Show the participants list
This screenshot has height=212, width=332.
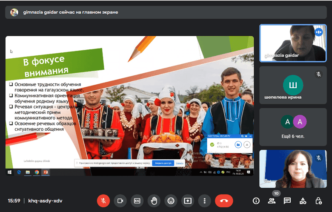[272, 201]
